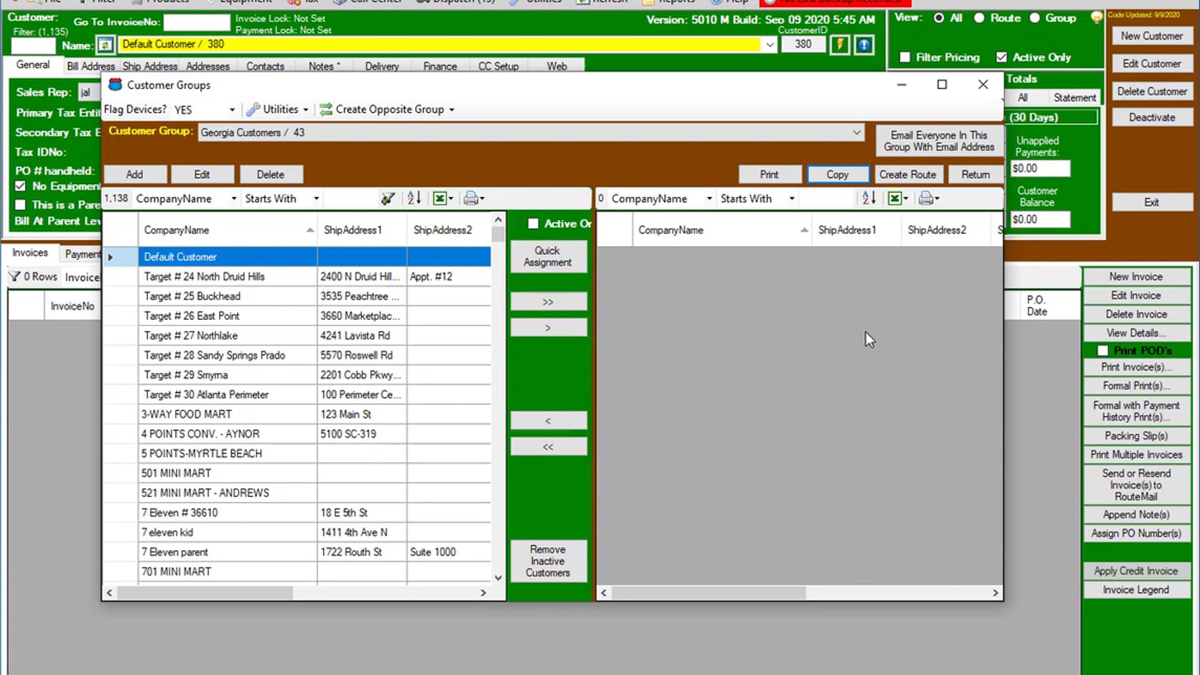1200x675 pixels.
Task: Expand the yellow Default Customer name dropdown
Action: click(769, 44)
